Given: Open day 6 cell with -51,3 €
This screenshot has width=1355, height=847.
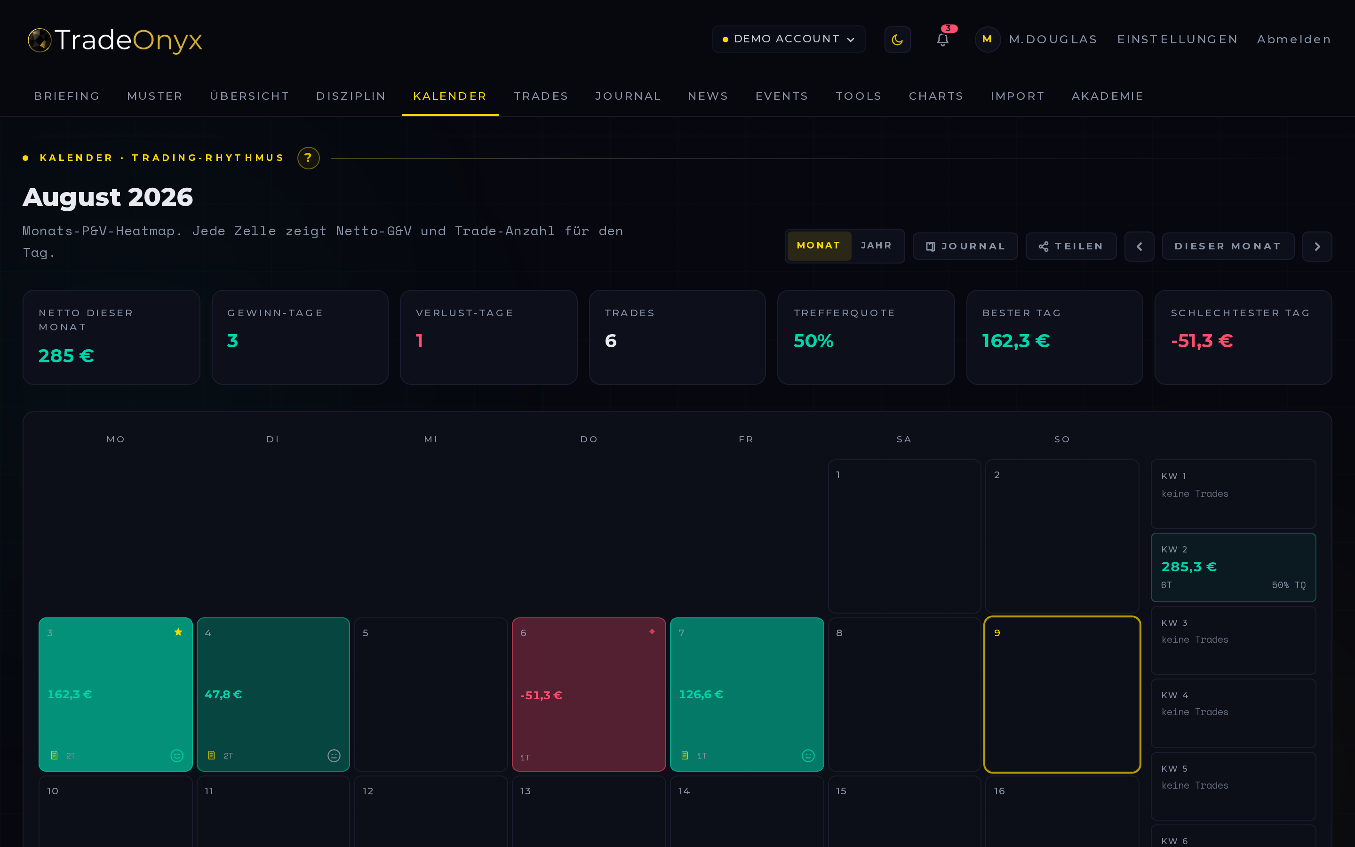Looking at the screenshot, I should pos(589,694).
